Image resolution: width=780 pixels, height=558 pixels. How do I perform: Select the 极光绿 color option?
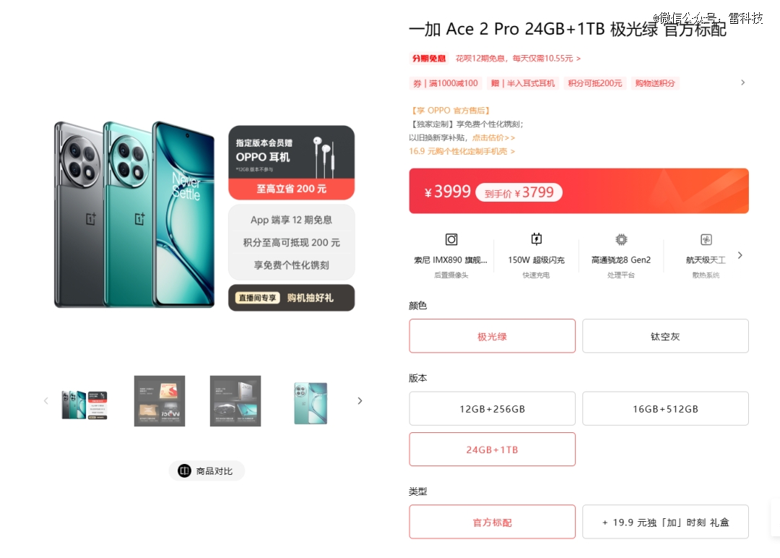pyautogui.click(x=492, y=336)
